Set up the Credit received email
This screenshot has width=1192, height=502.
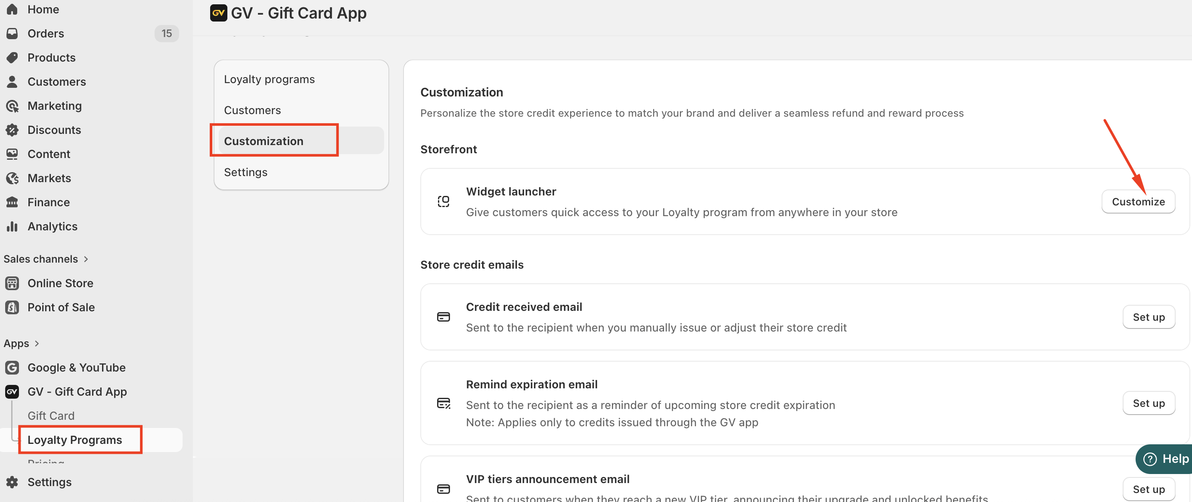1148,317
